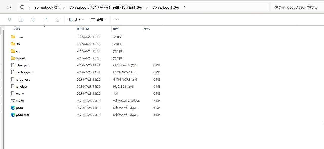Expand chevron before springboot代码 breadcrumb

(x=30, y=7)
